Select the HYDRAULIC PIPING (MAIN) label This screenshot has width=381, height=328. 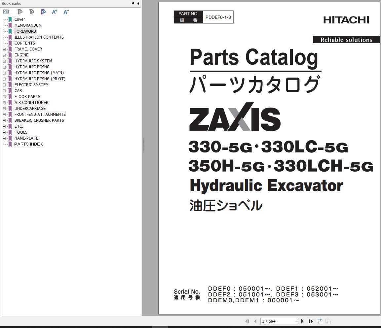(x=39, y=73)
